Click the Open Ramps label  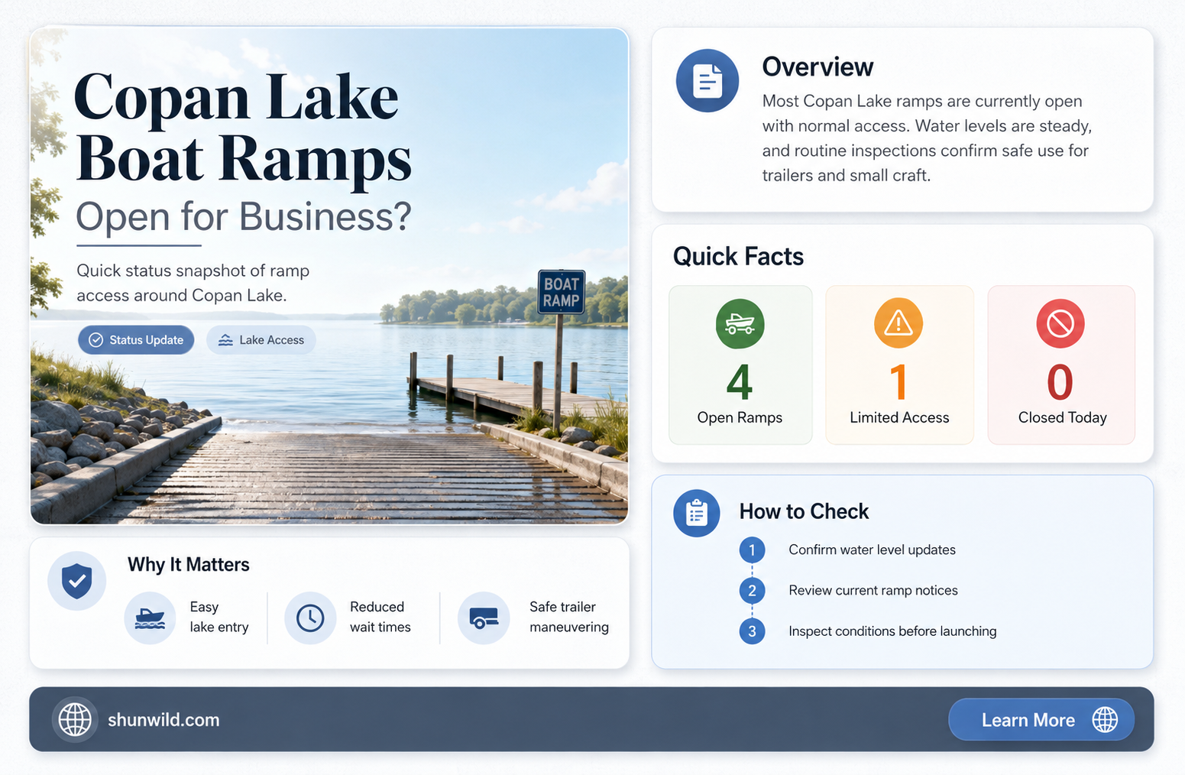740,418
